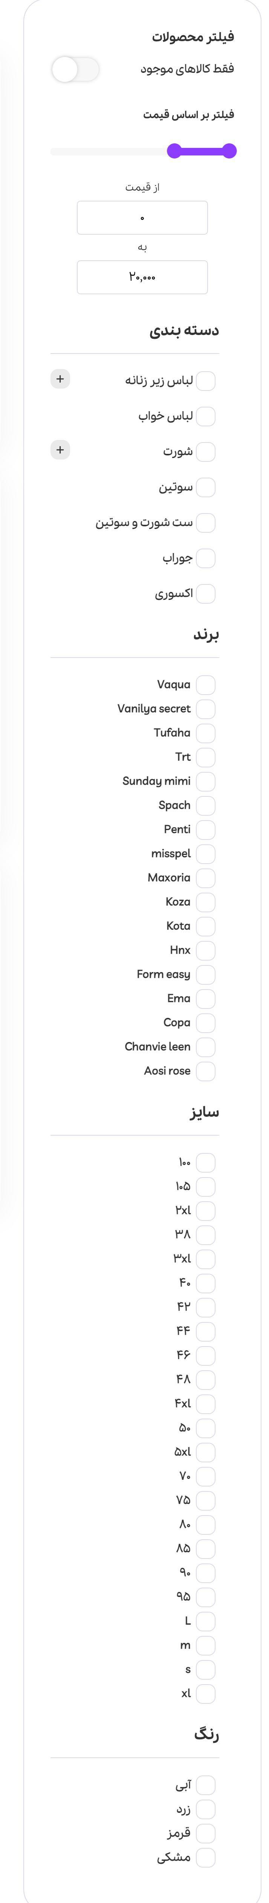The image size is (269, 1903).
Task: Focus the maximum price field showing ۲۰,۰۰۰
Action: (x=142, y=277)
